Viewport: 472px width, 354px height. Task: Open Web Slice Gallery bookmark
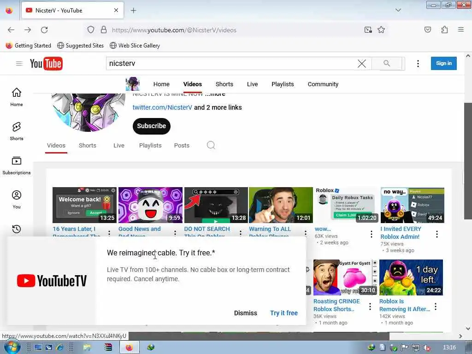[135, 46]
